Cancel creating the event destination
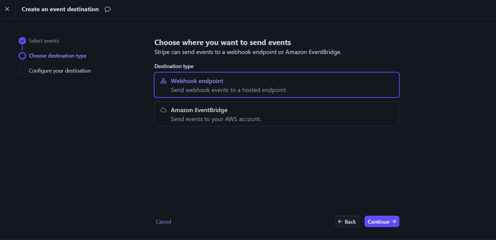Viewport: 496px width, 240px height. pyautogui.click(x=163, y=221)
